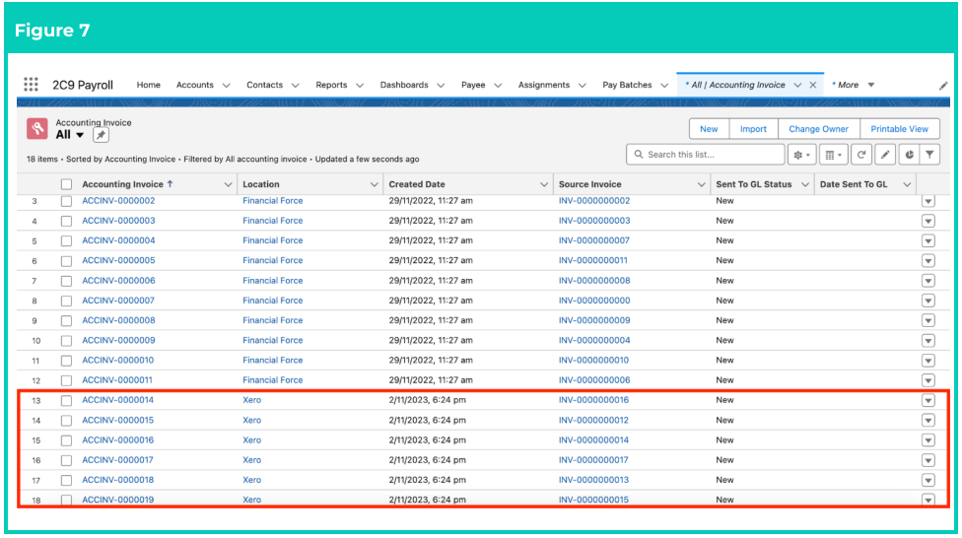Expand the Dashboards nav dropdown chevron
The height and width of the screenshot is (538, 962).
pyautogui.click(x=441, y=86)
